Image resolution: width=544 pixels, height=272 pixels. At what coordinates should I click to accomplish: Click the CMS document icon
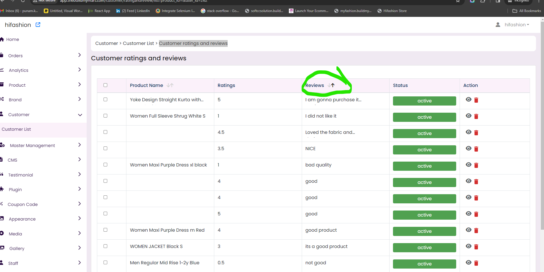pyautogui.click(x=1, y=159)
